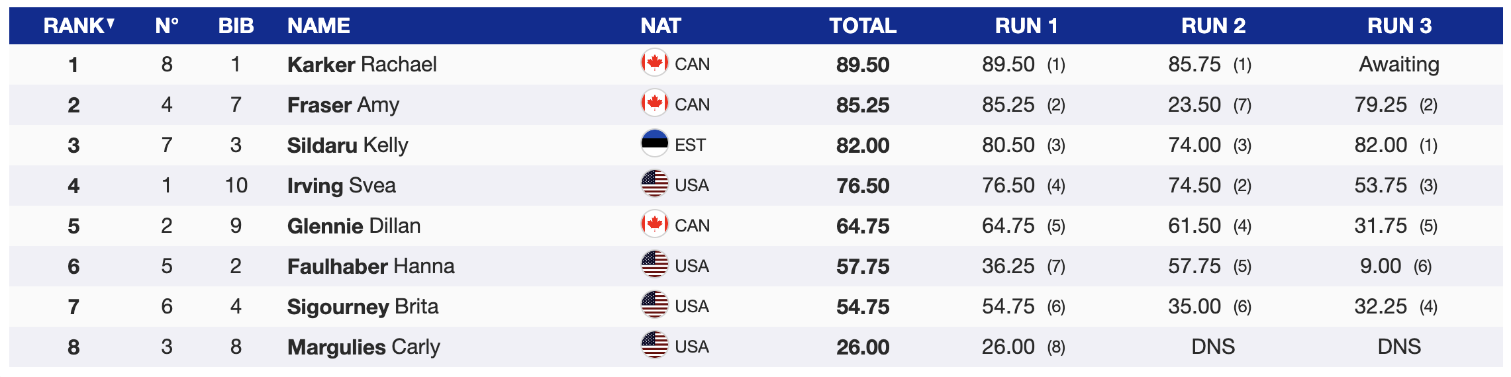Click the BIB column header
This screenshot has width=1511, height=377.
click(x=236, y=26)
